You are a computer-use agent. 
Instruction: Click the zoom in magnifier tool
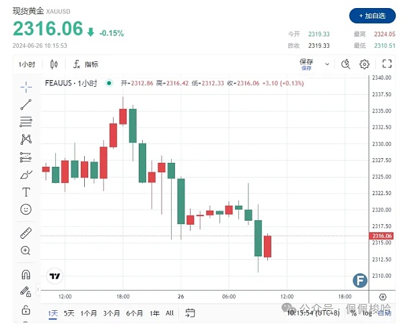point(26,250)
